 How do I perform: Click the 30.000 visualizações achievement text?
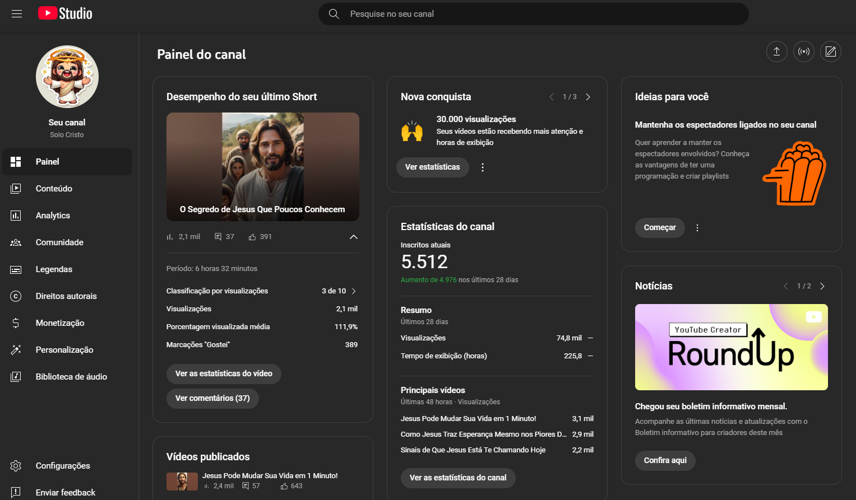coord(476,119)
